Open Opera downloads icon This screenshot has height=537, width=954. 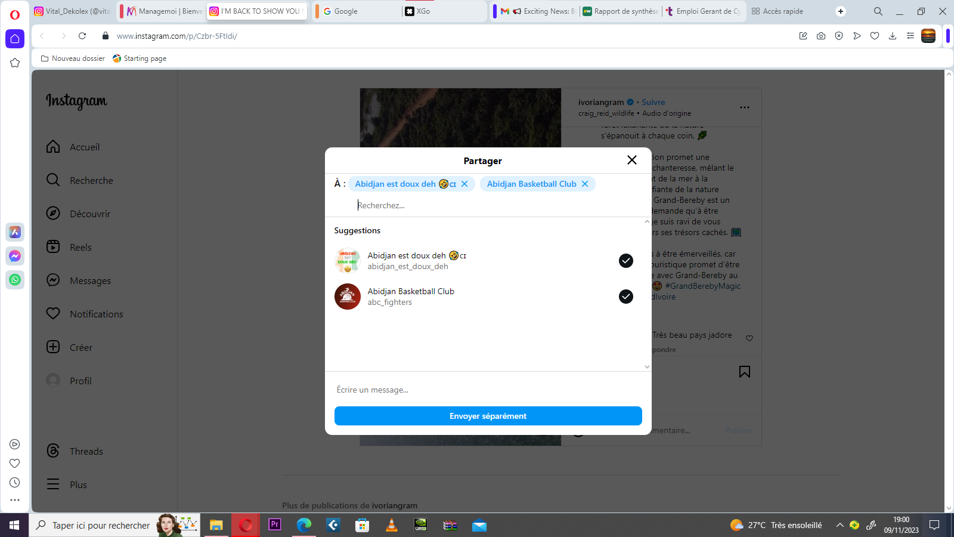[x=893, y=36]
